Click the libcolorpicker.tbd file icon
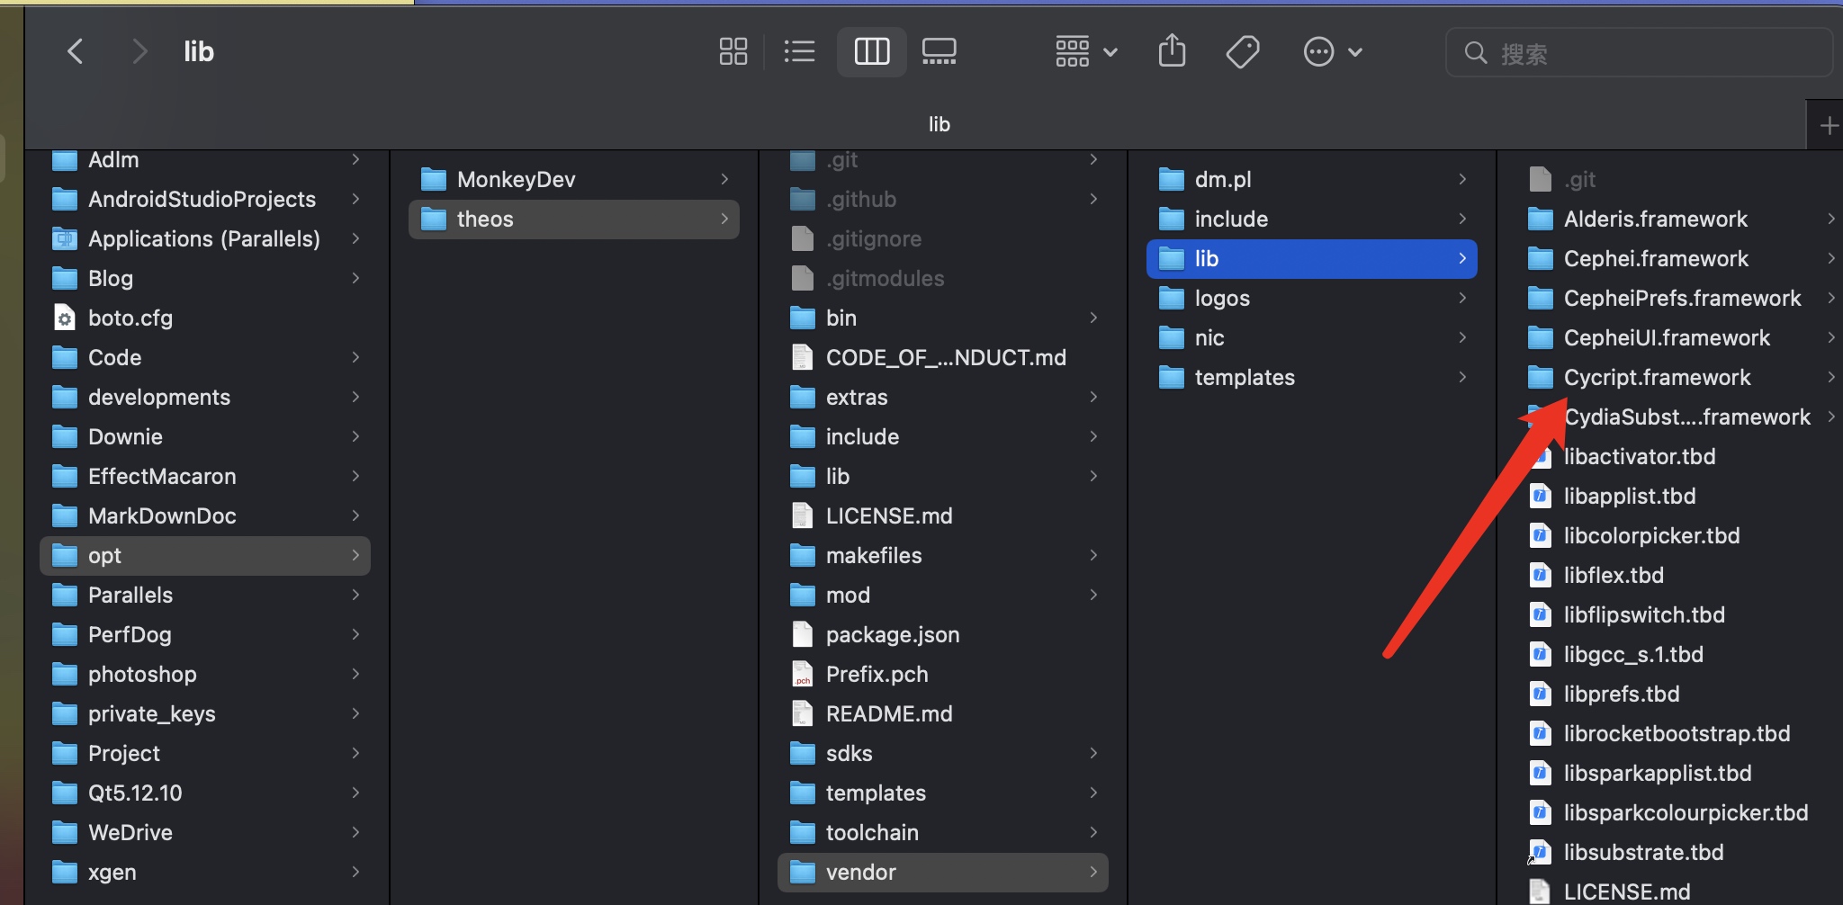The height and width of the screenshot is (905, 1843). coord(1541,535)
